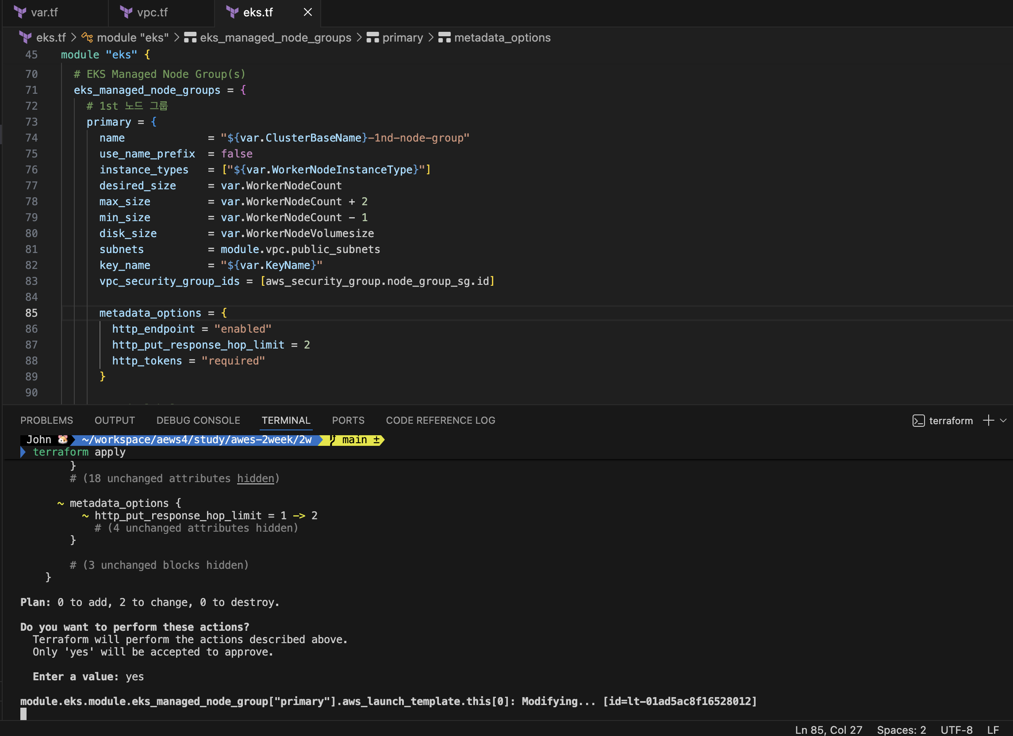Open primary breadcrumb segment

[x=403, y=38]
